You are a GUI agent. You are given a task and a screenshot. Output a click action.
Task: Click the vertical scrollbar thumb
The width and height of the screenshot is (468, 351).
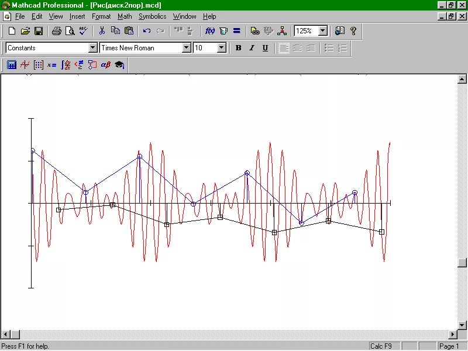coord(462,263)
